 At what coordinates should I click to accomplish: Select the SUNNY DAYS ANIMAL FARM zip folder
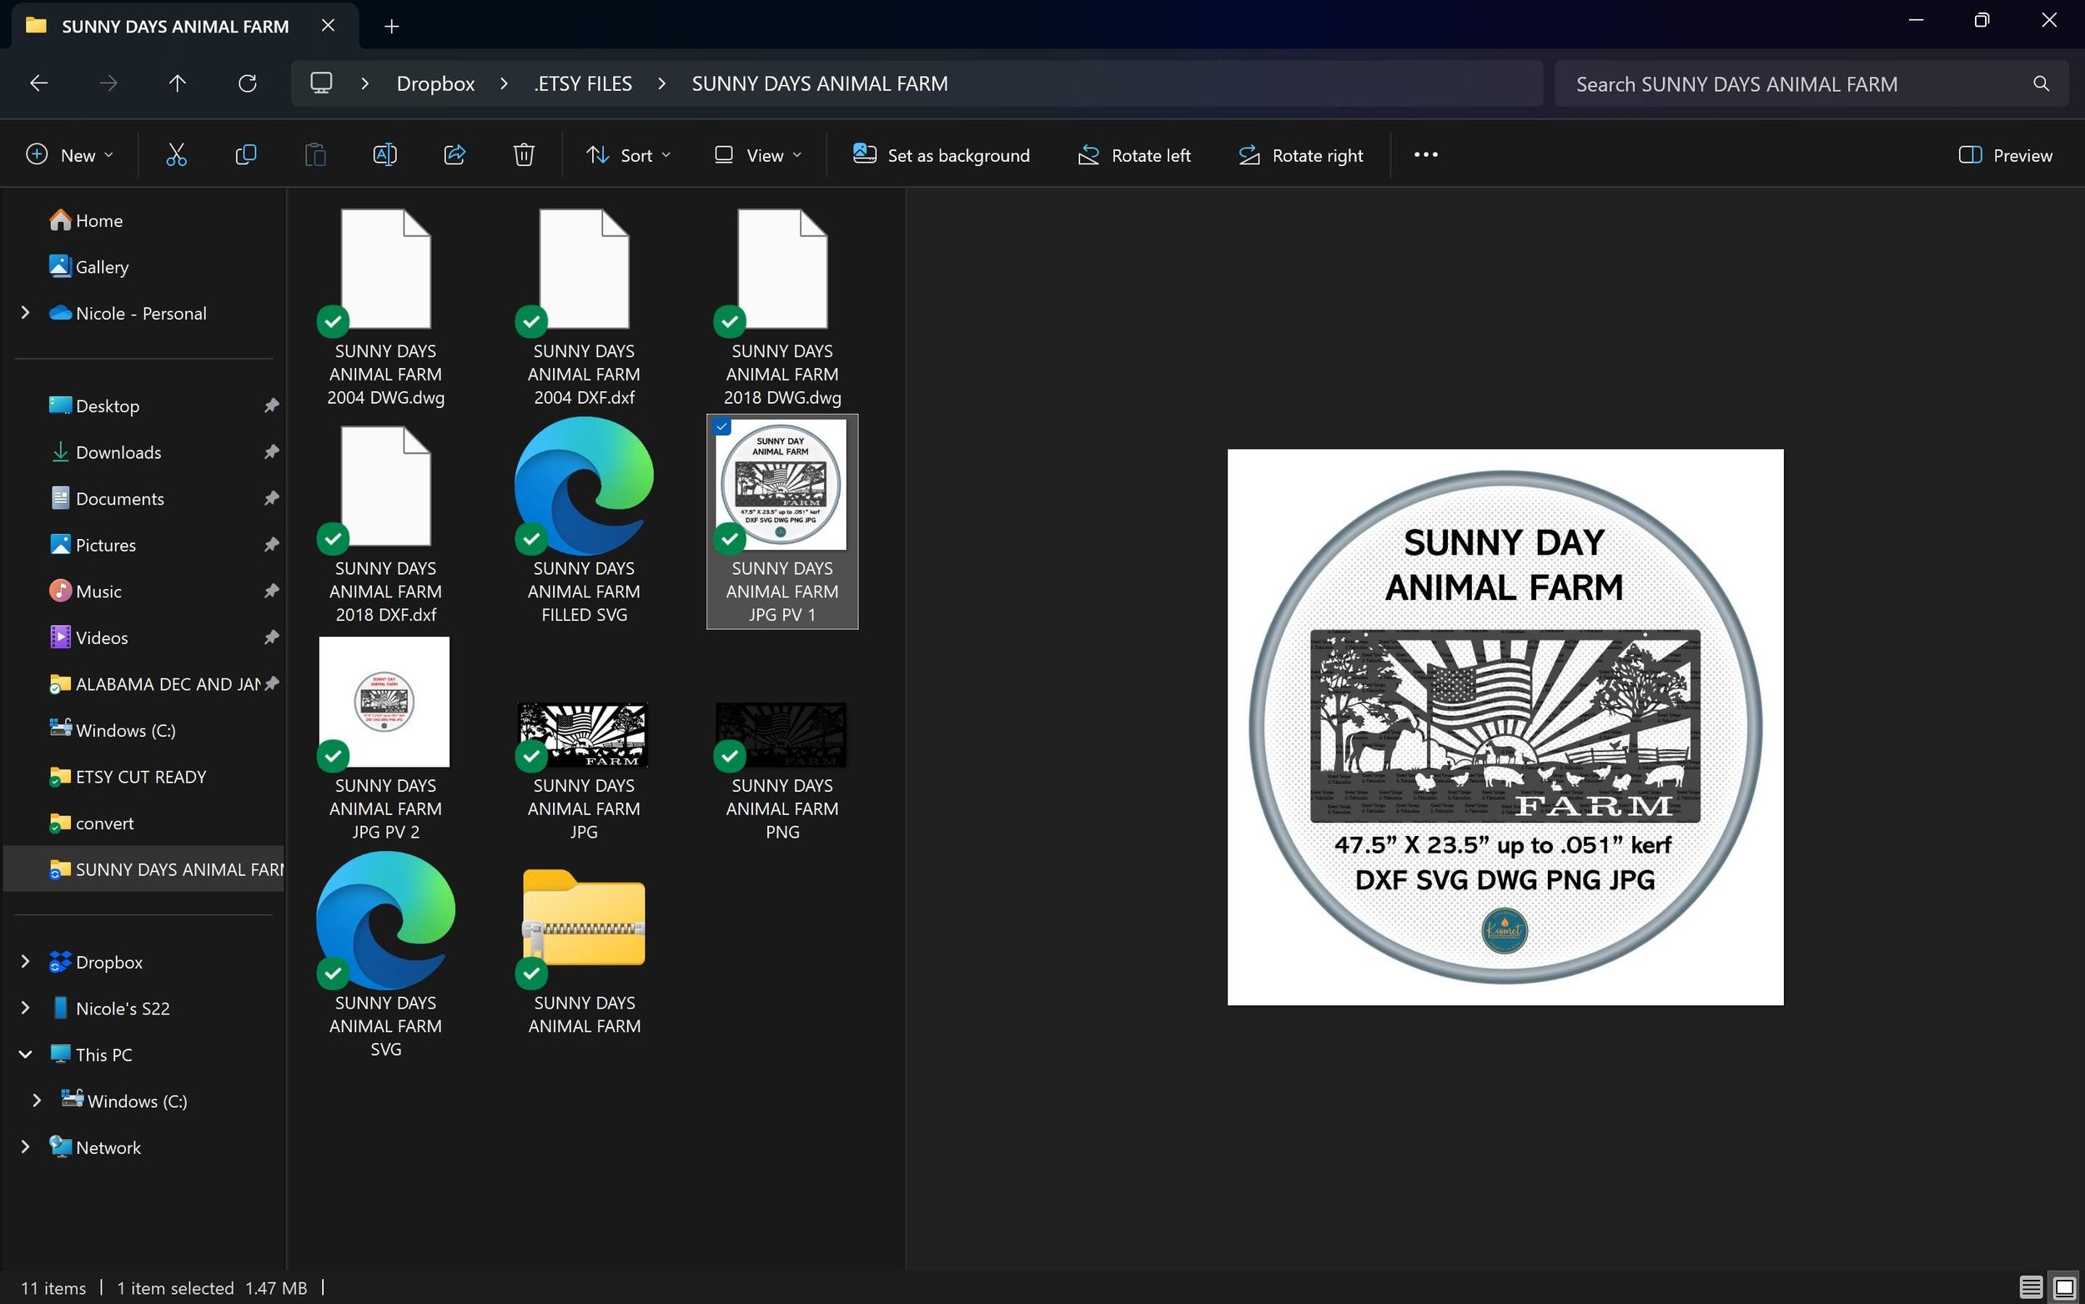pos(585,949)
